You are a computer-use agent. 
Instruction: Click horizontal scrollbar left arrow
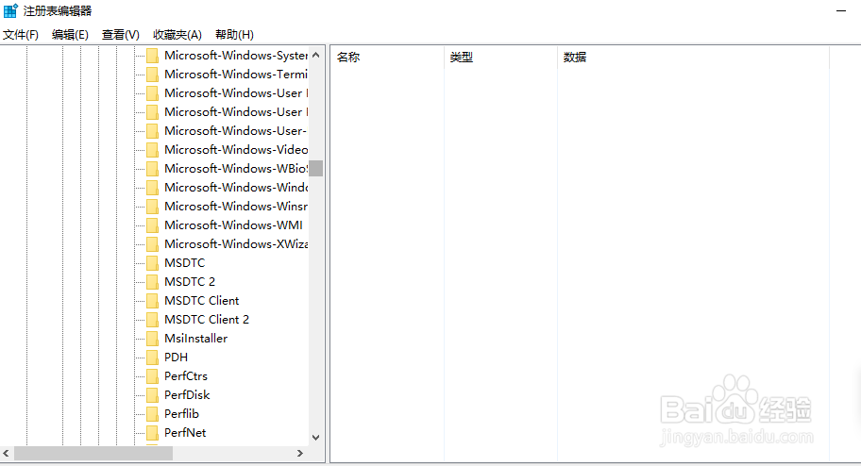coord(6,454)
